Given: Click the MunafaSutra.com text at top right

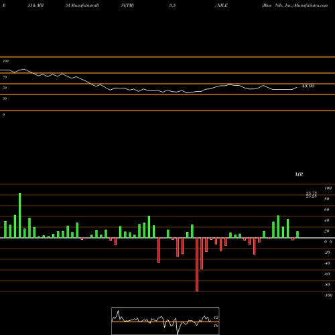Looking at the screenshot, I should click(x=311, y=5).
